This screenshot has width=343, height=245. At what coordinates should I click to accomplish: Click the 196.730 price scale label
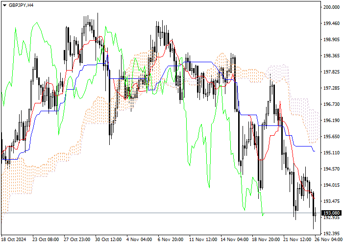[331, 104]
